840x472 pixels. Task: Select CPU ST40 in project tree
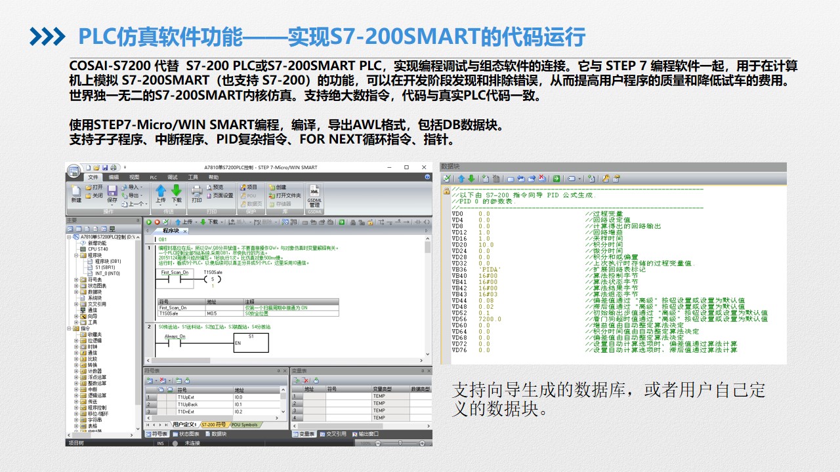(93, 249)
